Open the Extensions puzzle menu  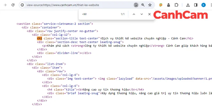click(x=176, y=5)
